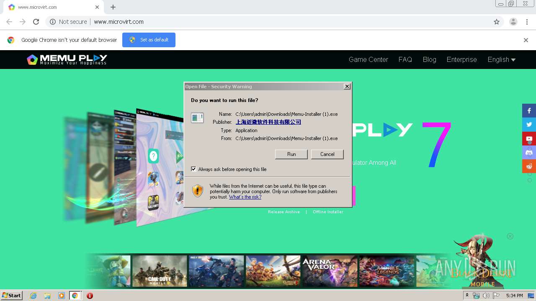Viewport: 536px width, 301px height.
Task: Open Windows Explorer folder in taskbar
Action: point(47,296)
